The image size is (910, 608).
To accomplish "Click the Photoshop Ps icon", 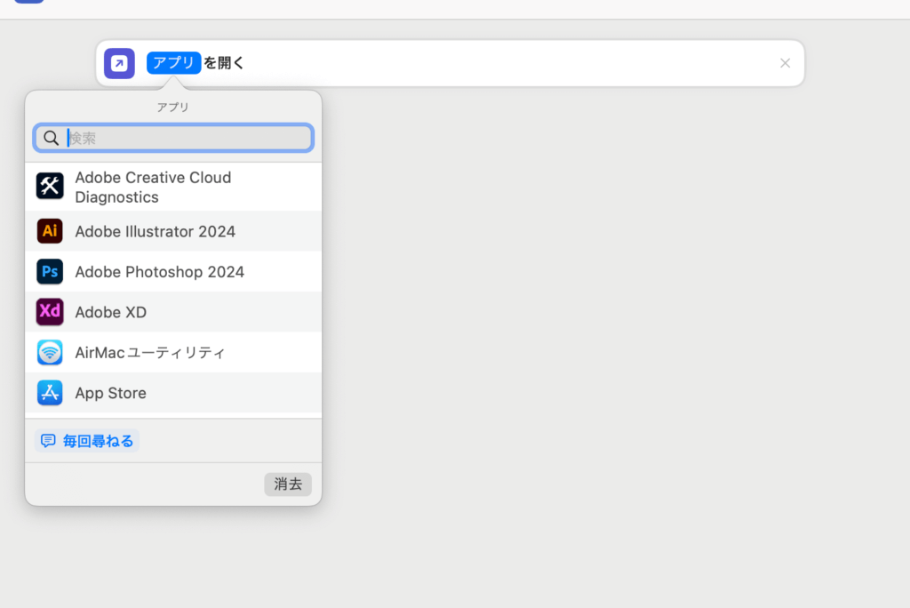I will click(x=50, y=271).
